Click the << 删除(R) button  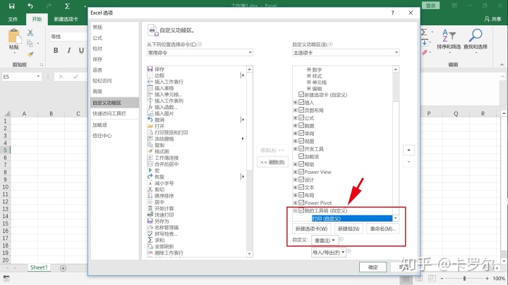pyautogui.click(x=272, y=163)
